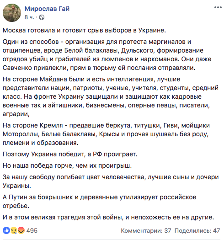Viewport: 224px width, 240px height.
Task: Click the globe public privacy icon
Action: tap(42, 18)
